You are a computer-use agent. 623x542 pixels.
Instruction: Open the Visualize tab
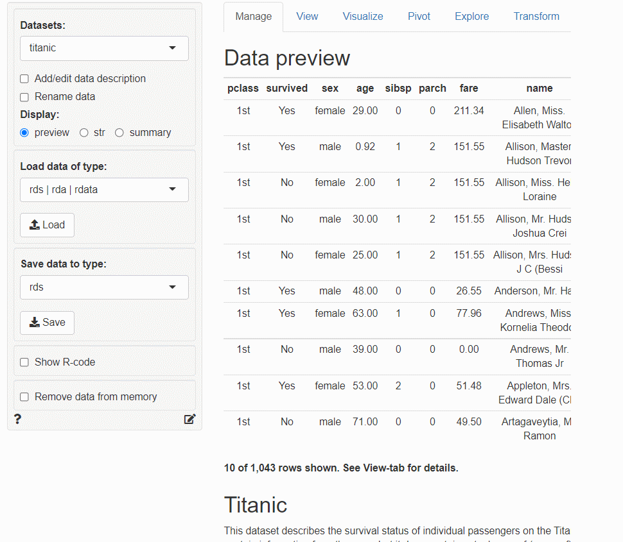[x=363, y=17]
